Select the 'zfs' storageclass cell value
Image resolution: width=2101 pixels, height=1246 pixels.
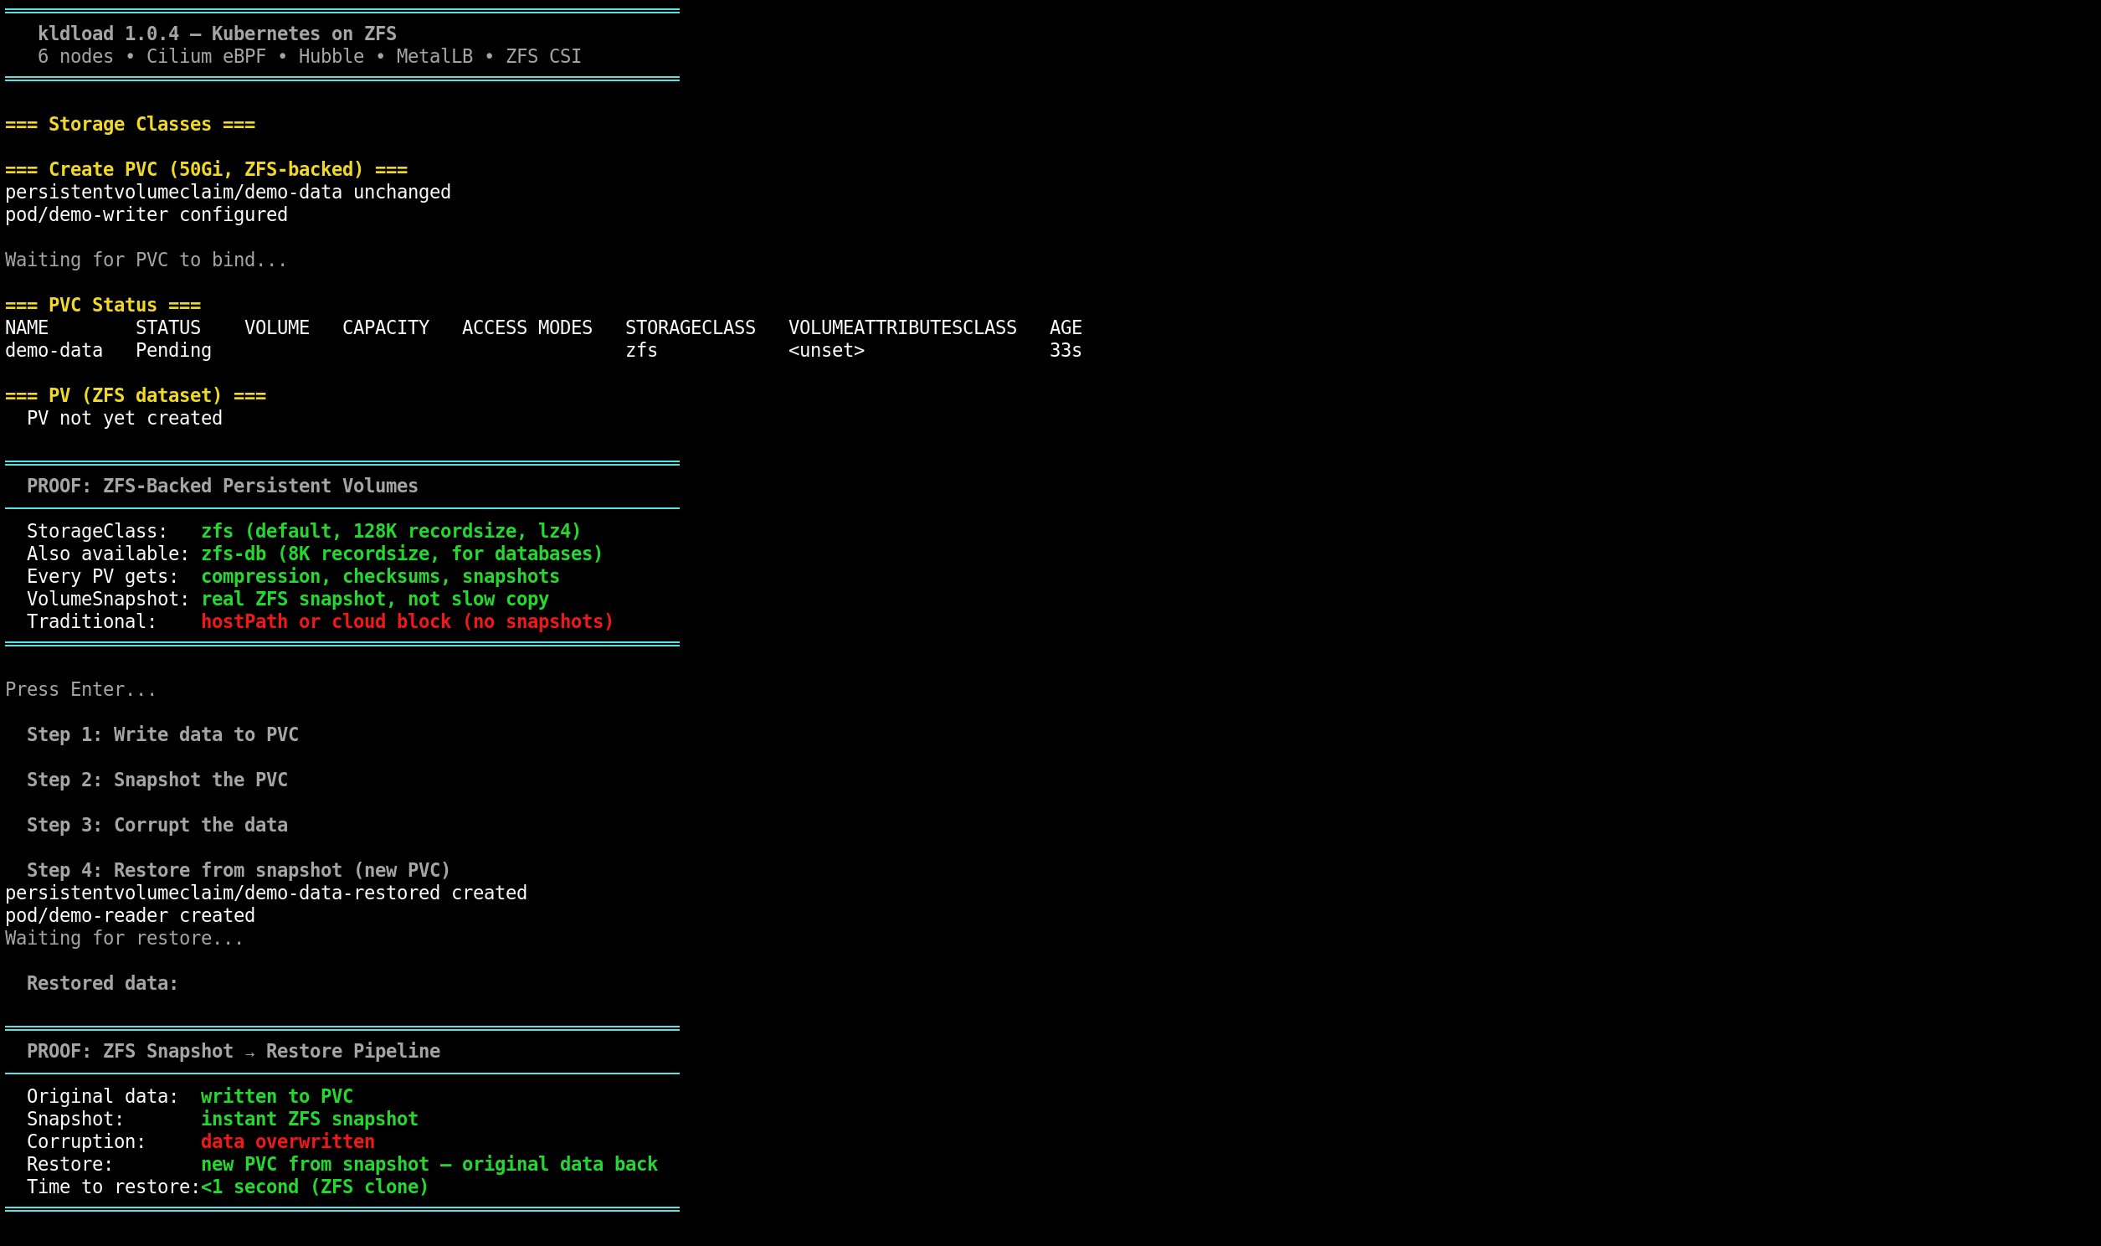click(641, 351)
